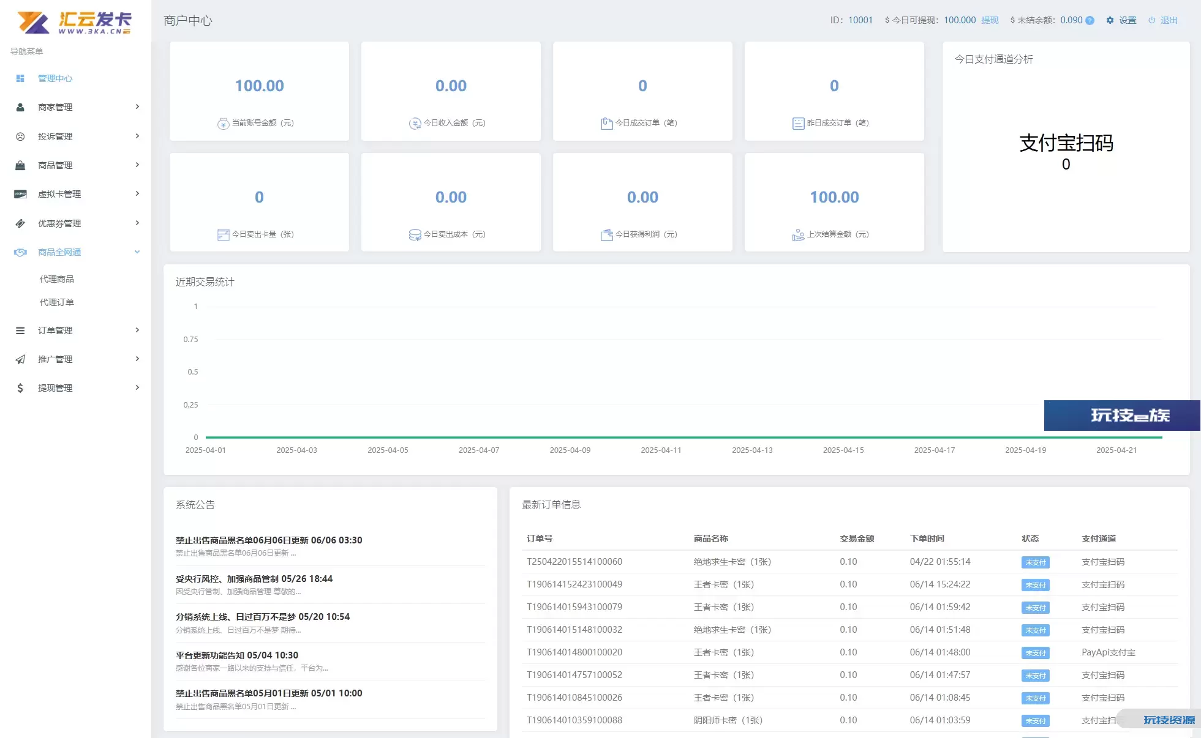This screenshot has width=1201, height=738.
Task: Click 退出 to log out
Action: pos(1168,20)
